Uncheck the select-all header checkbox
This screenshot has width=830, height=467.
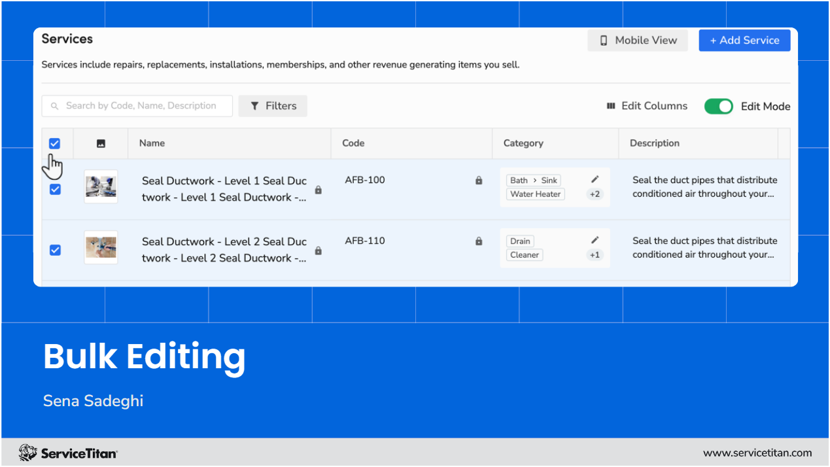tap(55, 143)
